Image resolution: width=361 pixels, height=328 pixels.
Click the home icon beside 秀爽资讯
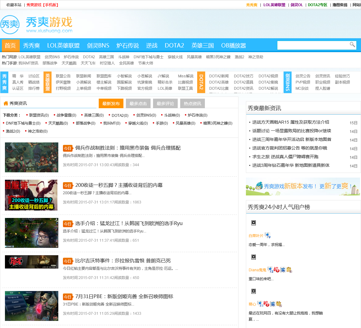coord(6,104)
